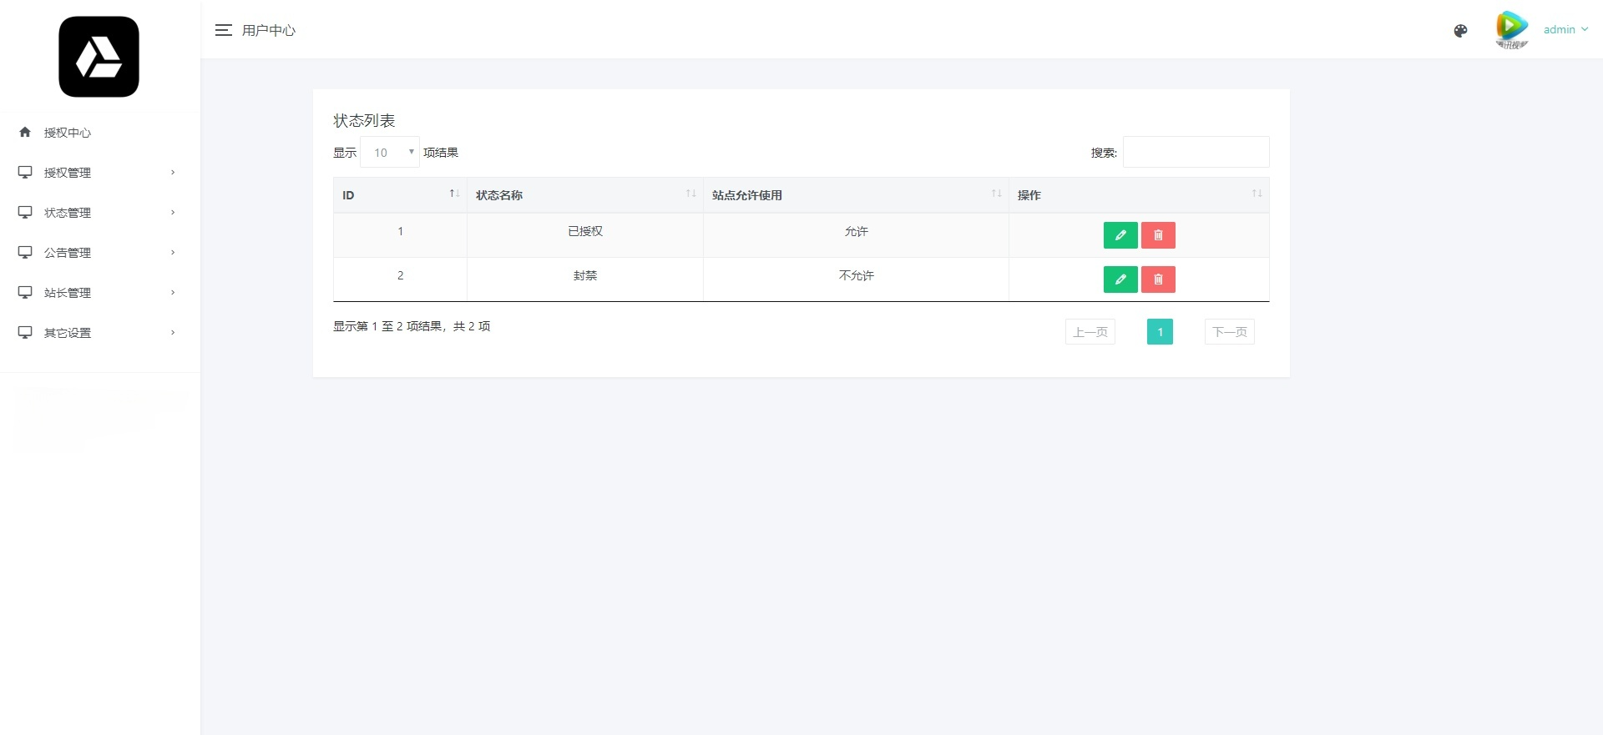Click the hamburger menu toggle icon
Screen dimensions: 1603x735
[x=223, y=30]
